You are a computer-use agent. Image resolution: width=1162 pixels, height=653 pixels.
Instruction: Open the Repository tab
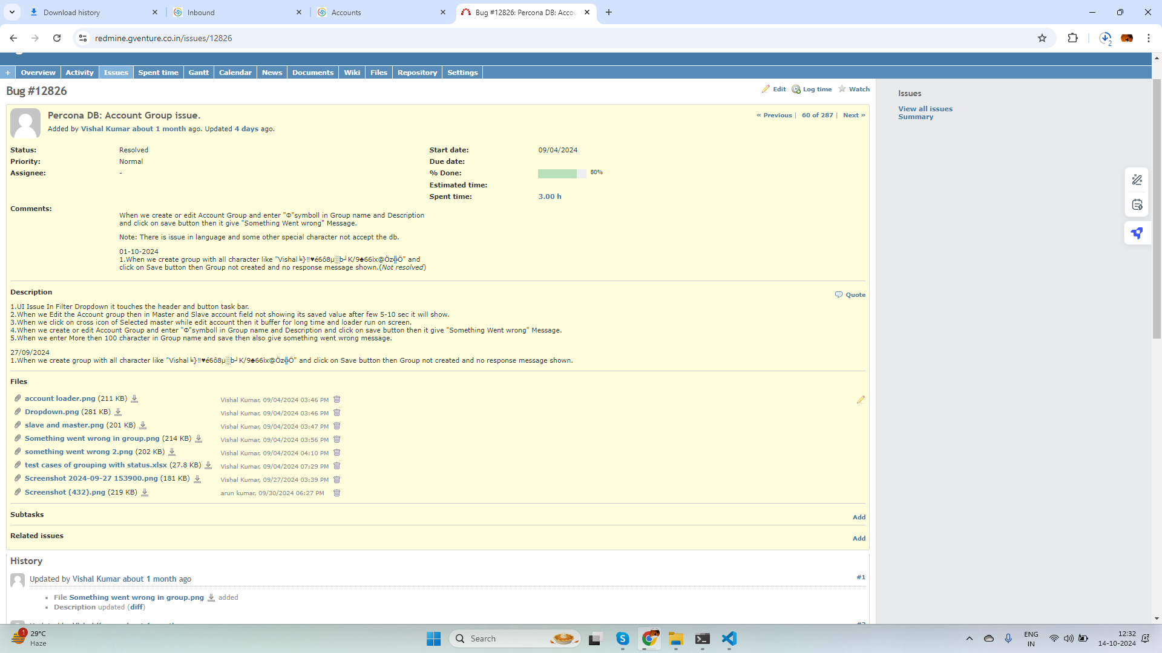pos(417,73)
